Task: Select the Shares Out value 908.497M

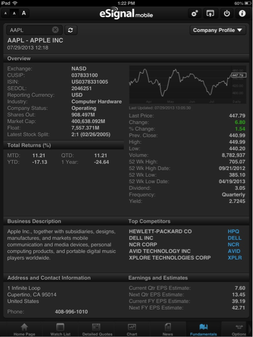Action: [x=83, y=115]
